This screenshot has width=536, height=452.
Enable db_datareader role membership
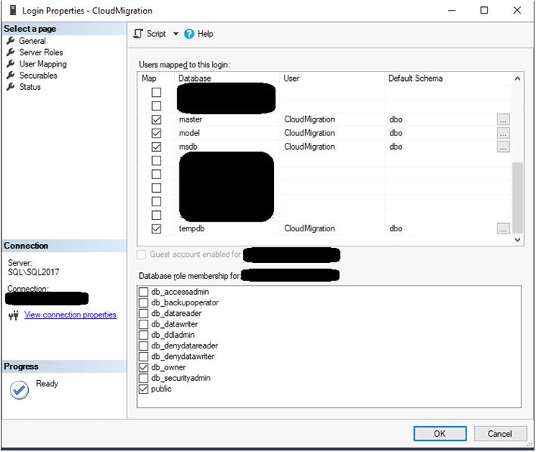coord(144,314)
